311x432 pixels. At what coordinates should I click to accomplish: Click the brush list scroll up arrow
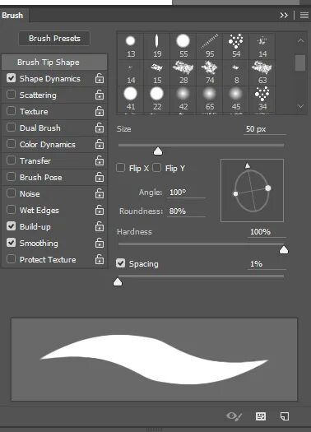(x=300, y=41)
